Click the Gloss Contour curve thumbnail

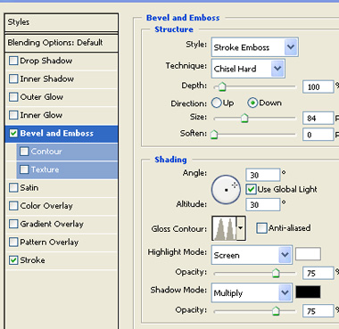(224, 228)
